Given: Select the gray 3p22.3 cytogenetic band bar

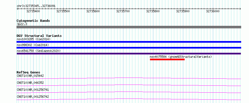Looking at the screenshot, I should coord(129,27).
